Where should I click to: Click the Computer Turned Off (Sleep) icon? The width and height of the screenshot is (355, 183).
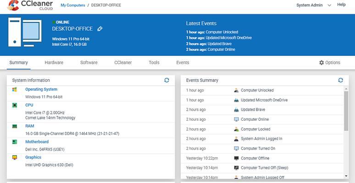tap(236, 168)
